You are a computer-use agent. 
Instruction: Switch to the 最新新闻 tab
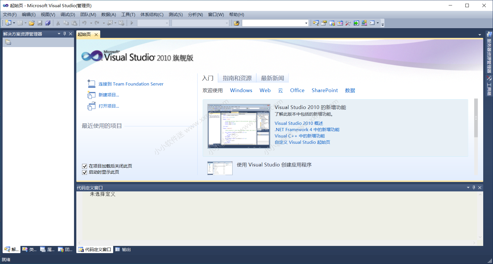[x=272, y=78]
